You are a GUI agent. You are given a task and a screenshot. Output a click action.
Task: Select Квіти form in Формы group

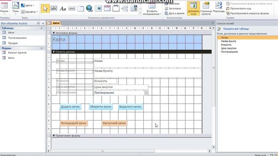coord(23,58)
